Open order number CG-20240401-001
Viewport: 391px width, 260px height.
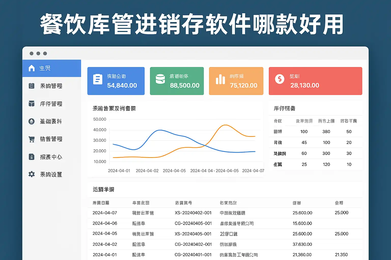(193, 255)
